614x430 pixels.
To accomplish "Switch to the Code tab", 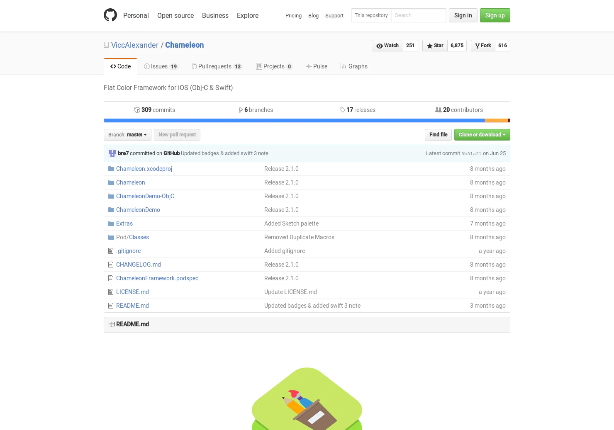I will pyautogui.click(x=120, y=66).
